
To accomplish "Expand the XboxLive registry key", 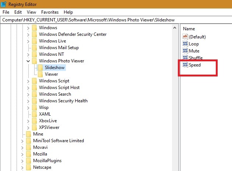I will point(28,121).
